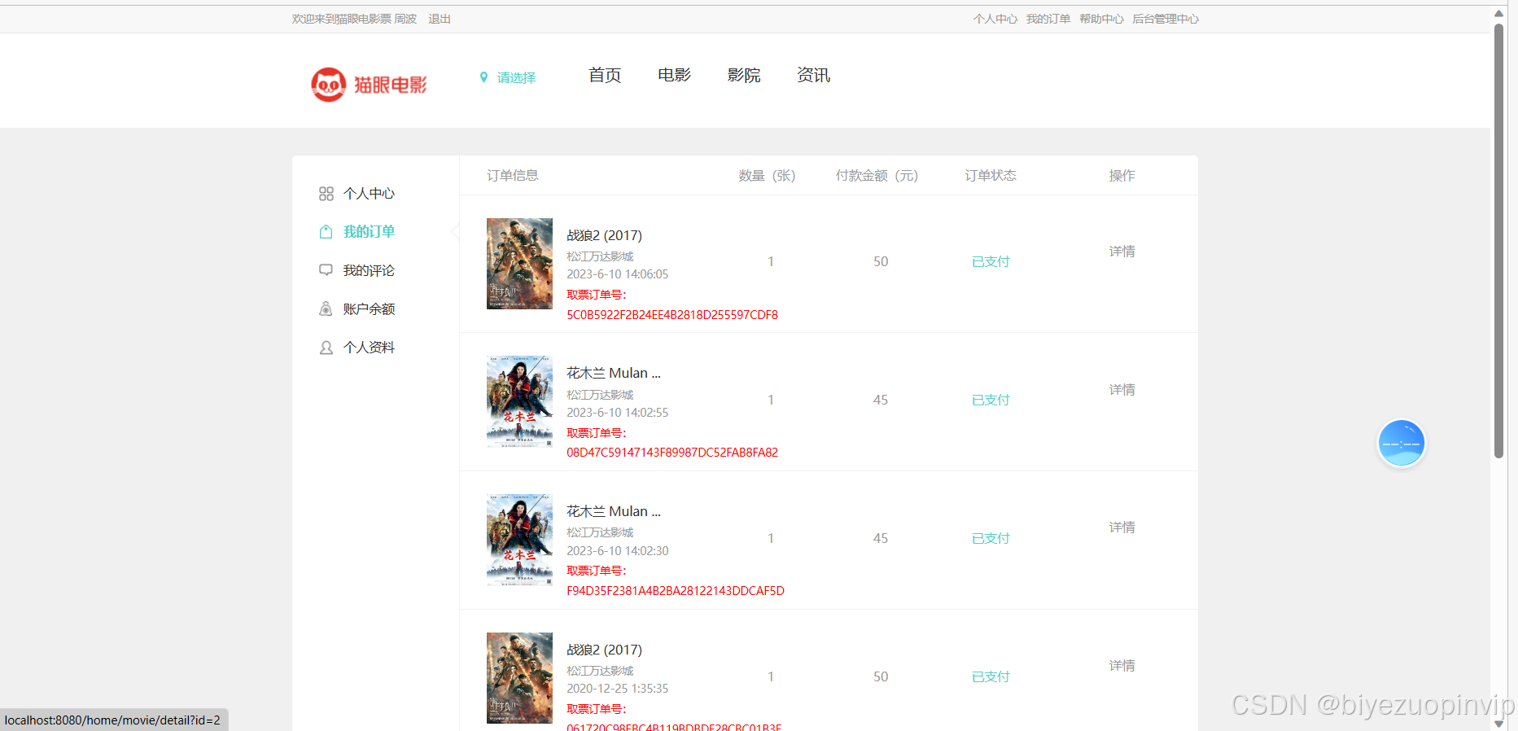Screen dimensions: 1518x731
Task: Open 详情 for the 2023-6-10 14:02:30 order
Action: point(1122,527)
